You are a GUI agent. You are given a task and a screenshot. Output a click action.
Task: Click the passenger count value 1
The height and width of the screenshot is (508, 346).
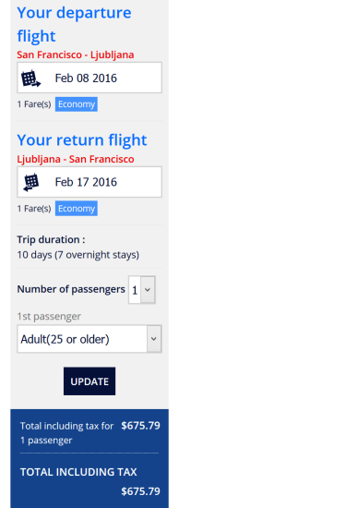pos(135,290)
